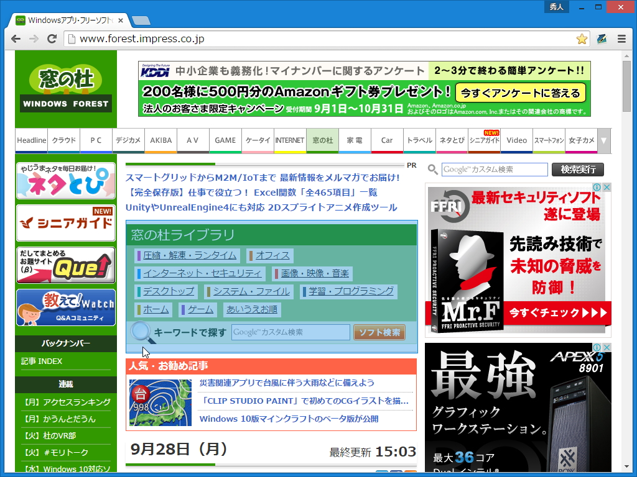The width and height of the screenshot is (637, 477).
Task: Open the 教えて!Watch Q&A banner
Action: tap(66, 307)
